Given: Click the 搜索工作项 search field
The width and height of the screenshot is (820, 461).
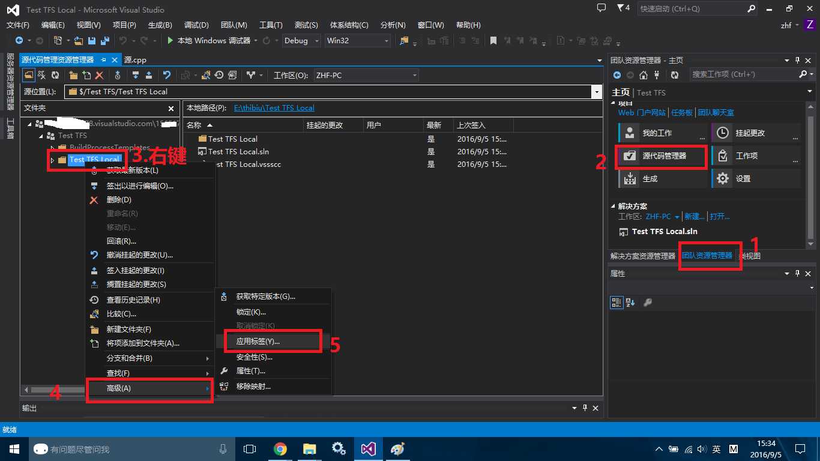Looking at the screenshot, I should tap(744, 74).
